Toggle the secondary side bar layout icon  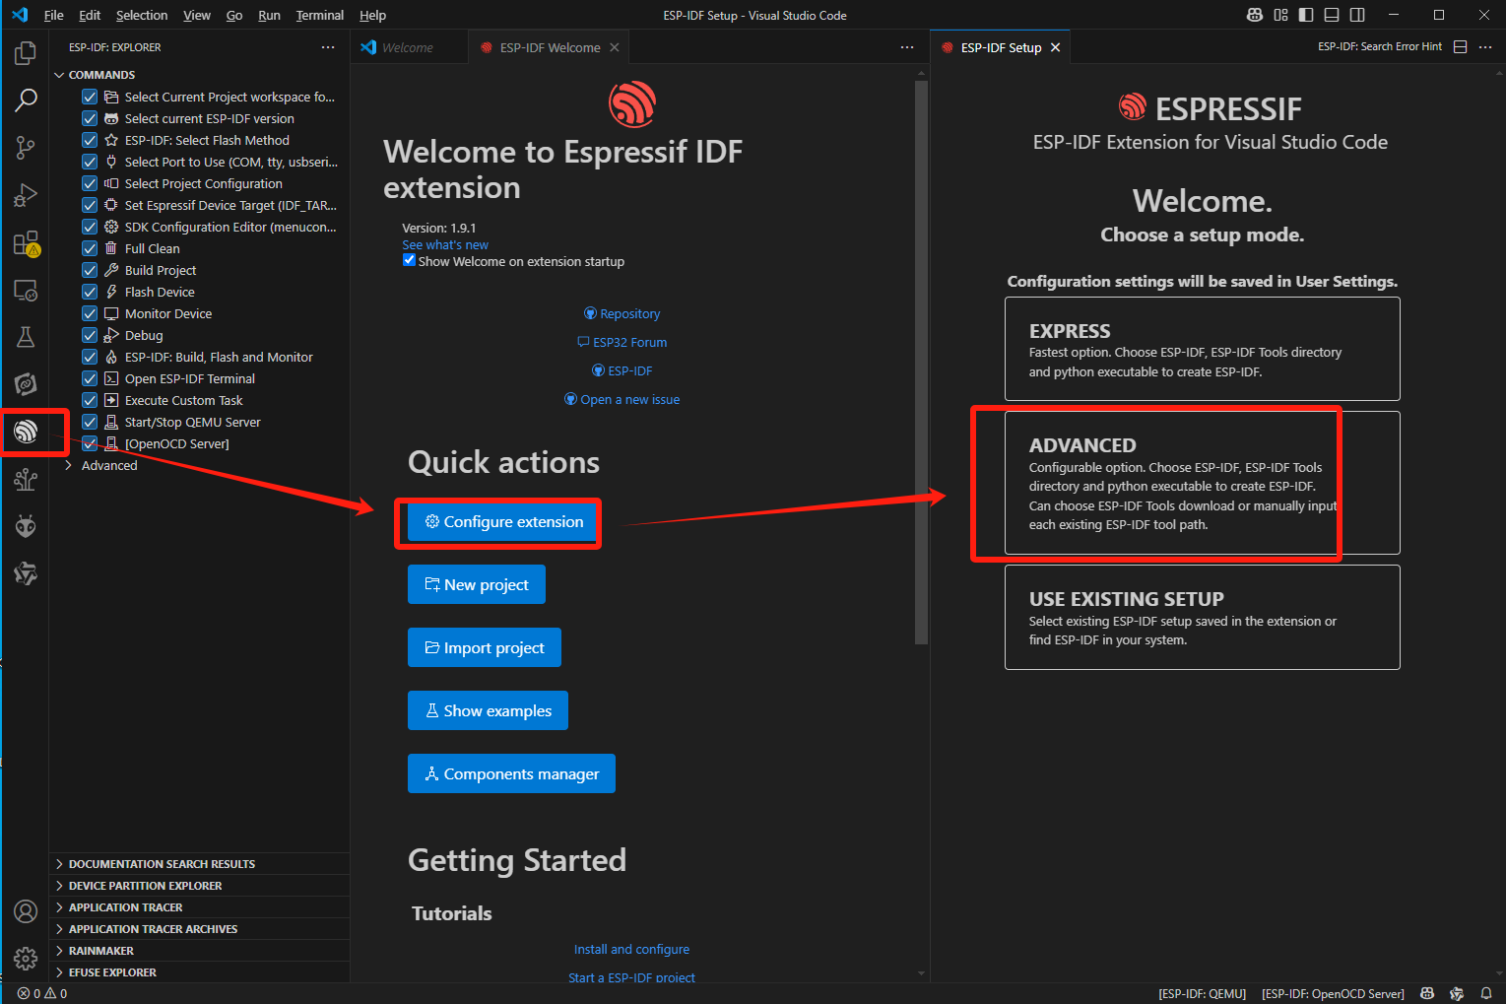[1357, 15]
